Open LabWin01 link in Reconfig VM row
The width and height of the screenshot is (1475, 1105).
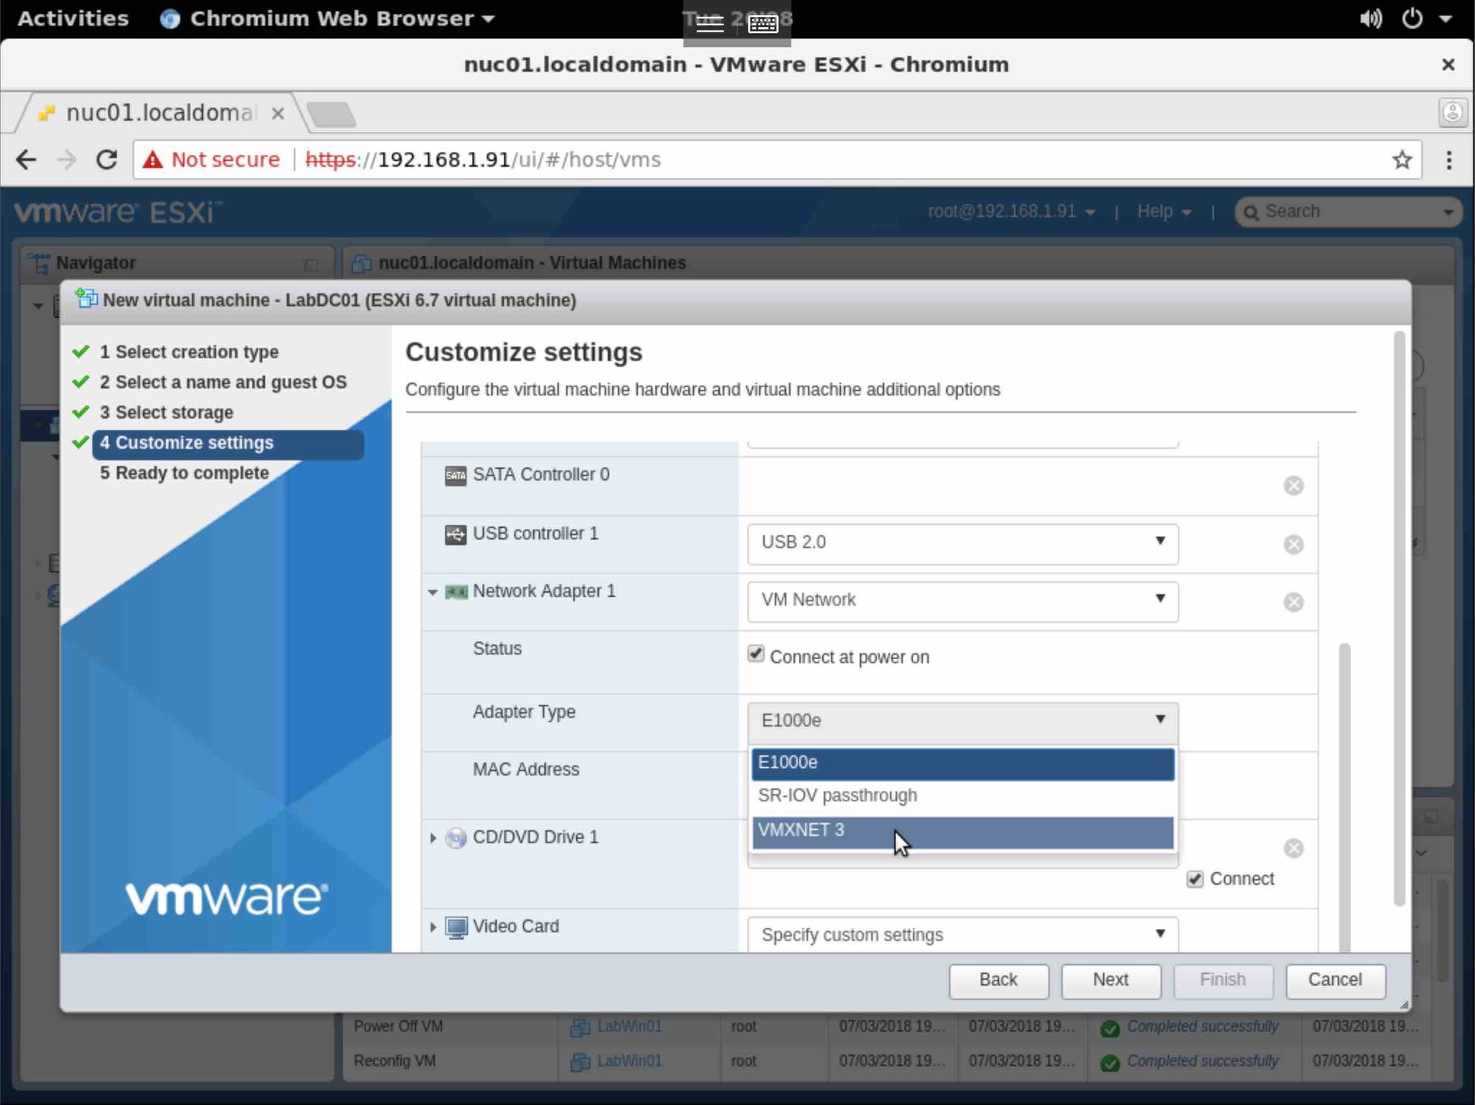629,1062
